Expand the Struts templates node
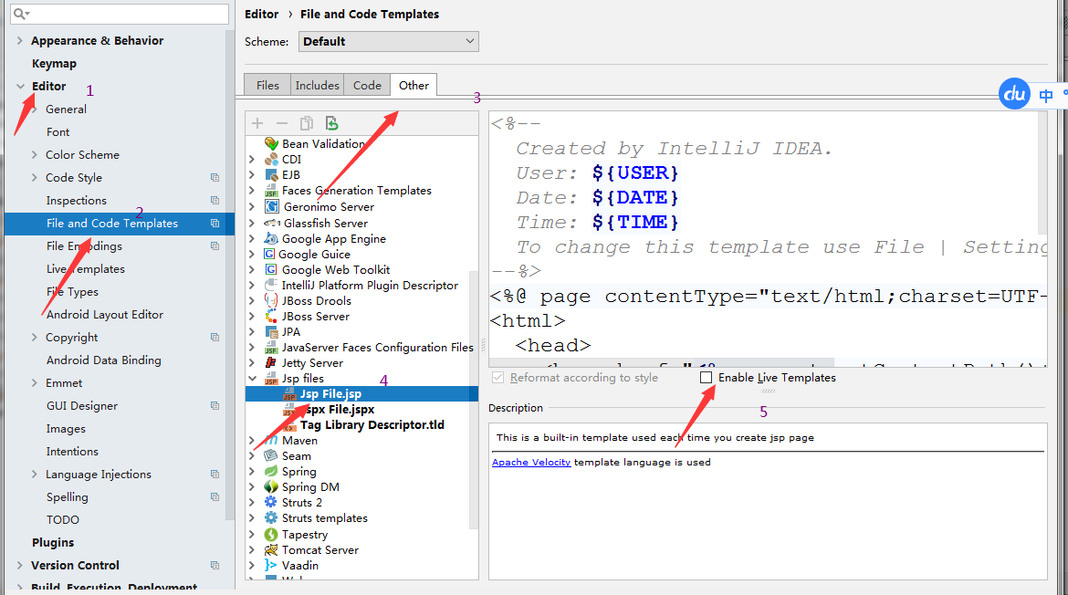Viewport: 1068px width, 595px height. click(x=252, y=518)
